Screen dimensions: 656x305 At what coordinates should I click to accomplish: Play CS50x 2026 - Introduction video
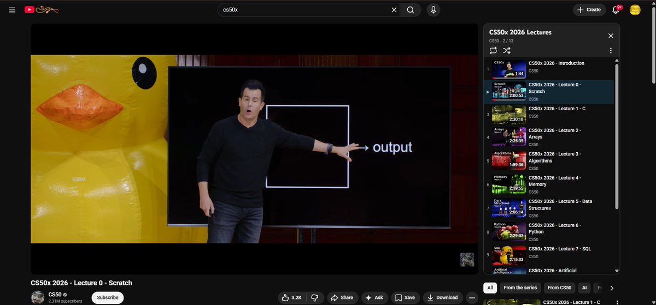point(549,68)
